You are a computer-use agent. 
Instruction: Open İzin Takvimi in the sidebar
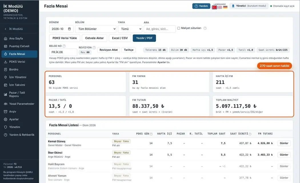pyautogui.click(x=19, y=85)
